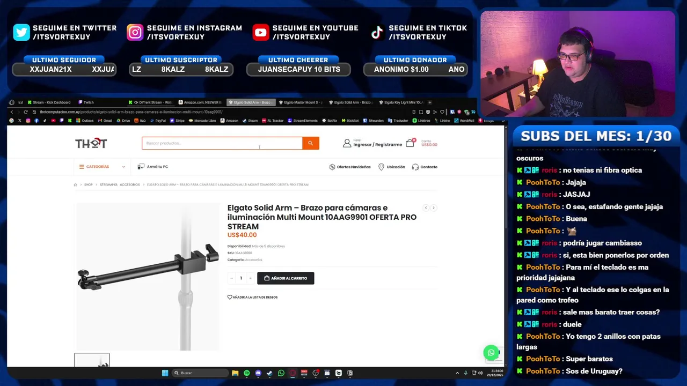Viewport: 687px width, 386px height.
Task: Click the Buscar productos search field
Action: pos(222,143)
